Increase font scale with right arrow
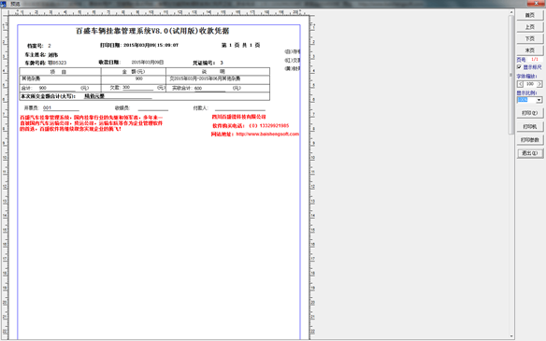The width and height of the screenshot is (546, 341). point(539,84)
